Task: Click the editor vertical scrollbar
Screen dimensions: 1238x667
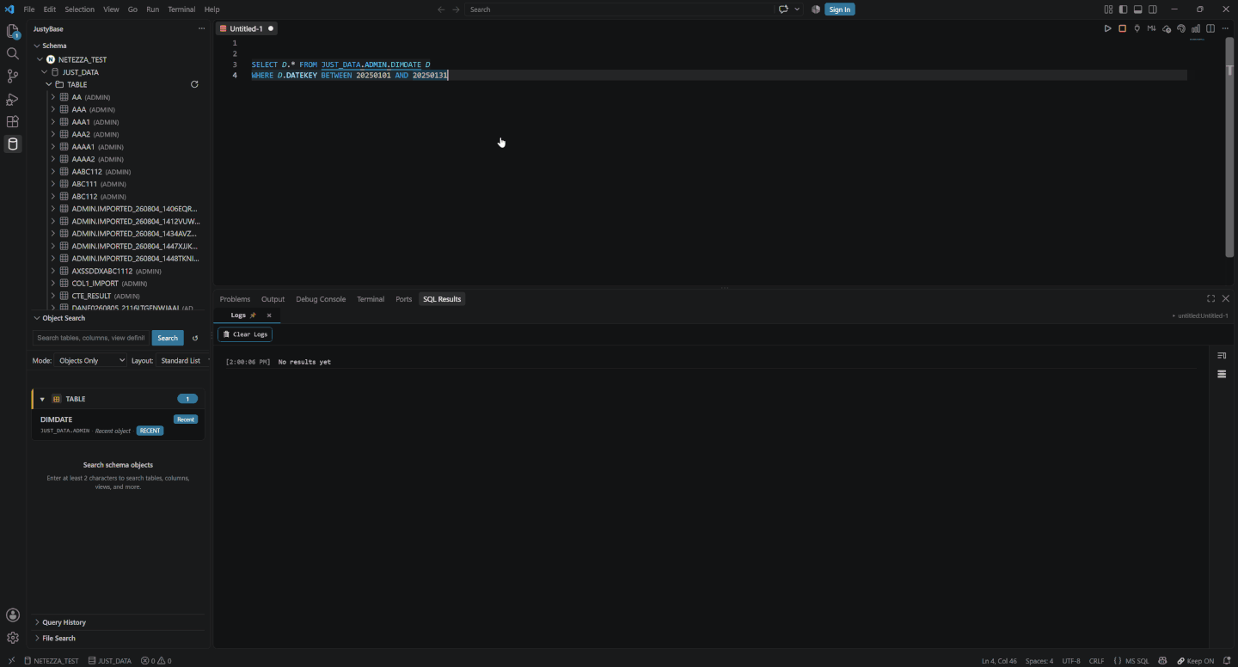Action: (x=1229, y=147)
